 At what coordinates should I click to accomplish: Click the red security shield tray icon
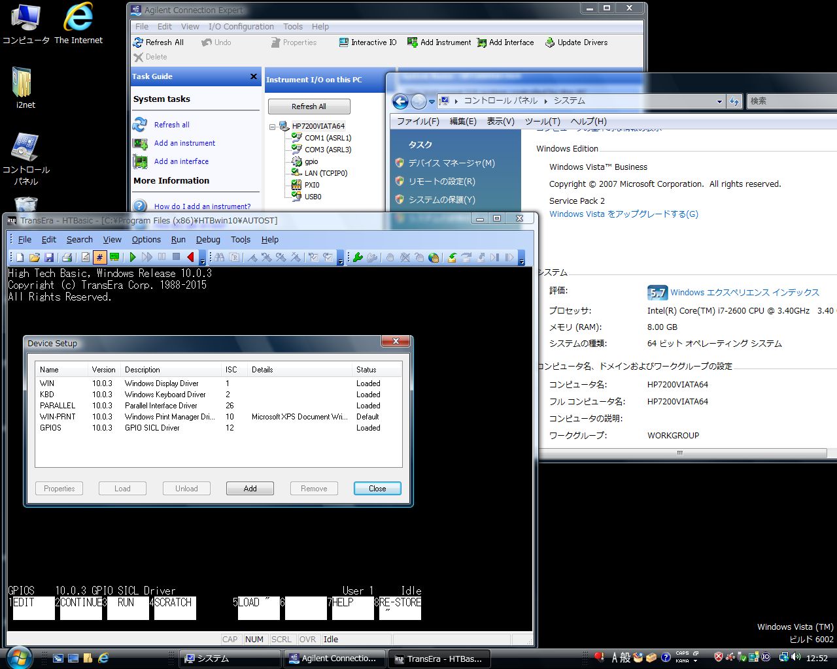719,657
